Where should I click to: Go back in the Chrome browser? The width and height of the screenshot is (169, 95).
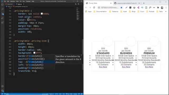(86, 8)
